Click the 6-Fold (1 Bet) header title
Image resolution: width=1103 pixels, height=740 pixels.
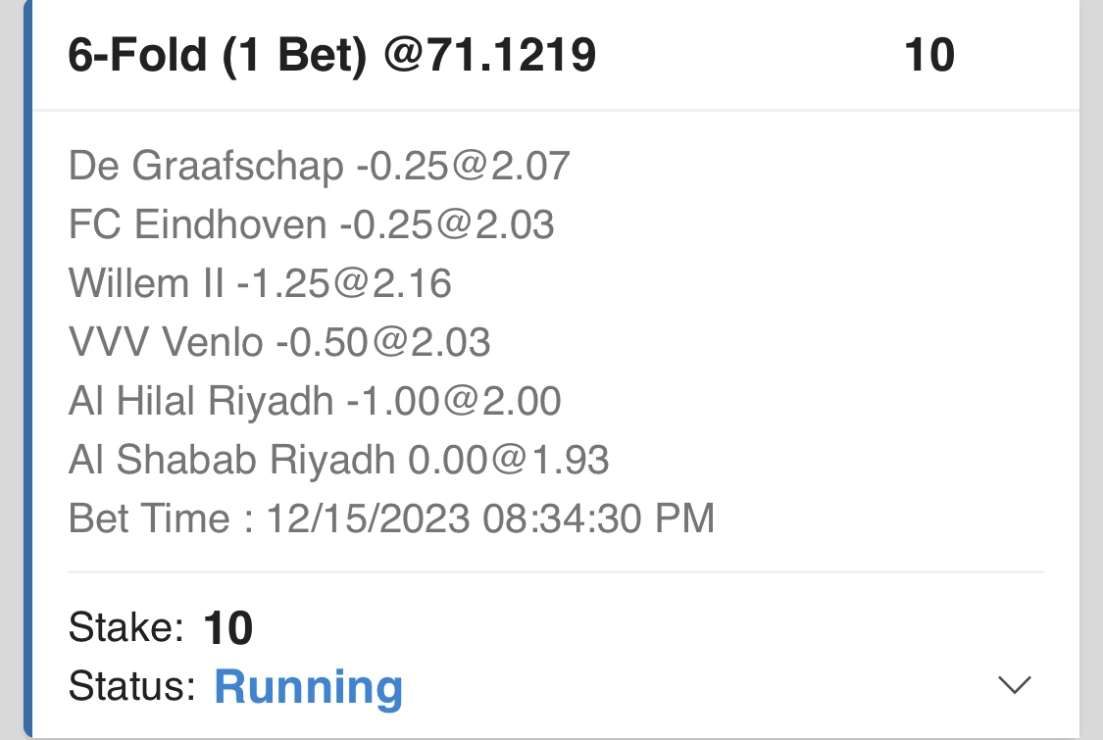[x=331, y=56]
